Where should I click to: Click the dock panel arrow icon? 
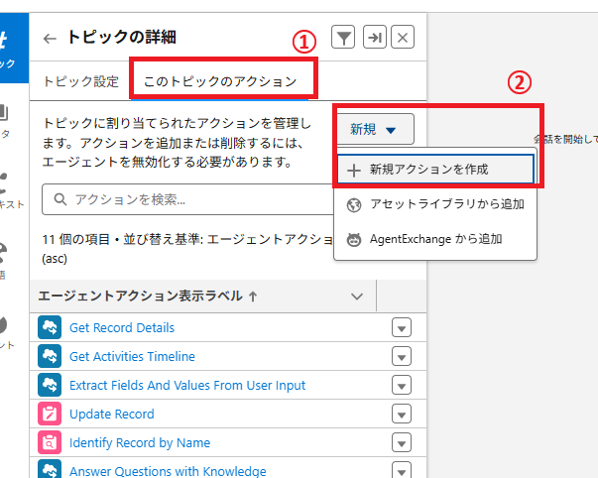tap(373, 38)
